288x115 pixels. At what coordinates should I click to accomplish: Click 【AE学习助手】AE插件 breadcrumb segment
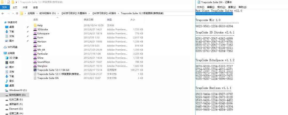click(x=104, y=13)
